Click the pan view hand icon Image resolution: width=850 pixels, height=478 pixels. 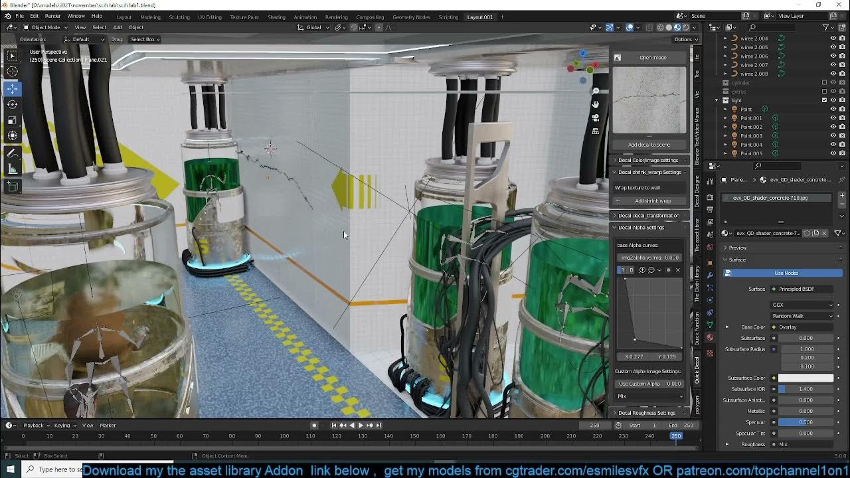596,104
